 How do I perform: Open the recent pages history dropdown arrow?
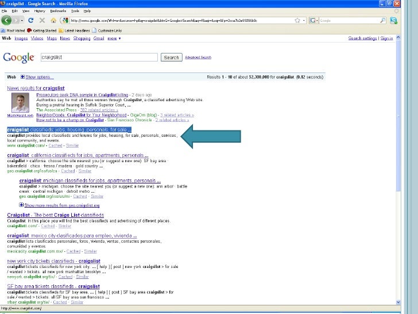[x=22, y=20]
